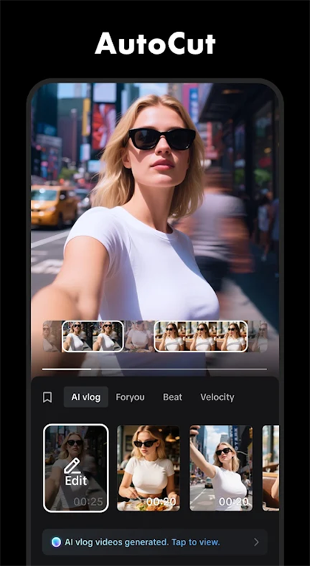Select the highlighted cafe clip segment in filmstrip
Viewport: 310px width, 566px height.
click(x=201, y=336)
